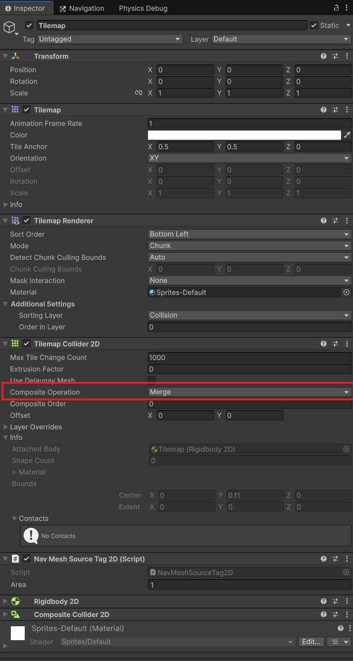Toggle the Scale constrain proportions link icon
The height and width of the screenshot is (661, 353).
(139, 93)
